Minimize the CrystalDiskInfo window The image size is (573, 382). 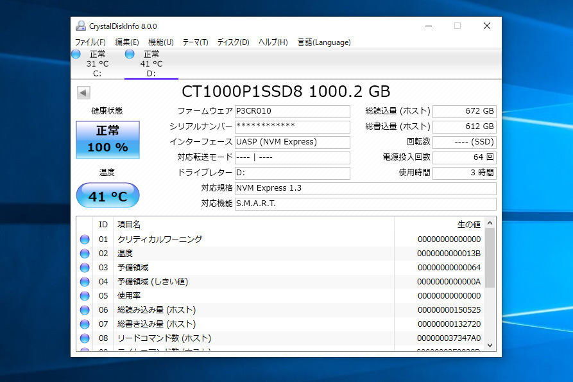point(429,26)
